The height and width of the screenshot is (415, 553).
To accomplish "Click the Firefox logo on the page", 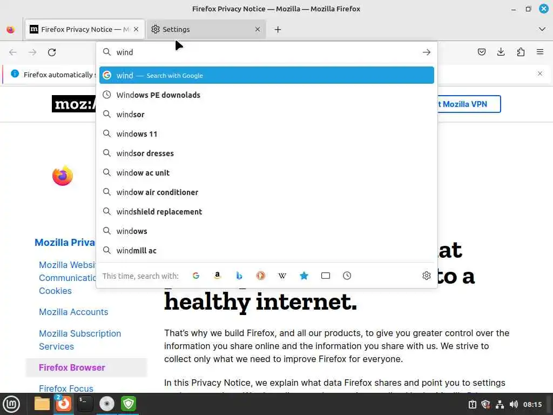I will [x=63, y=176].
